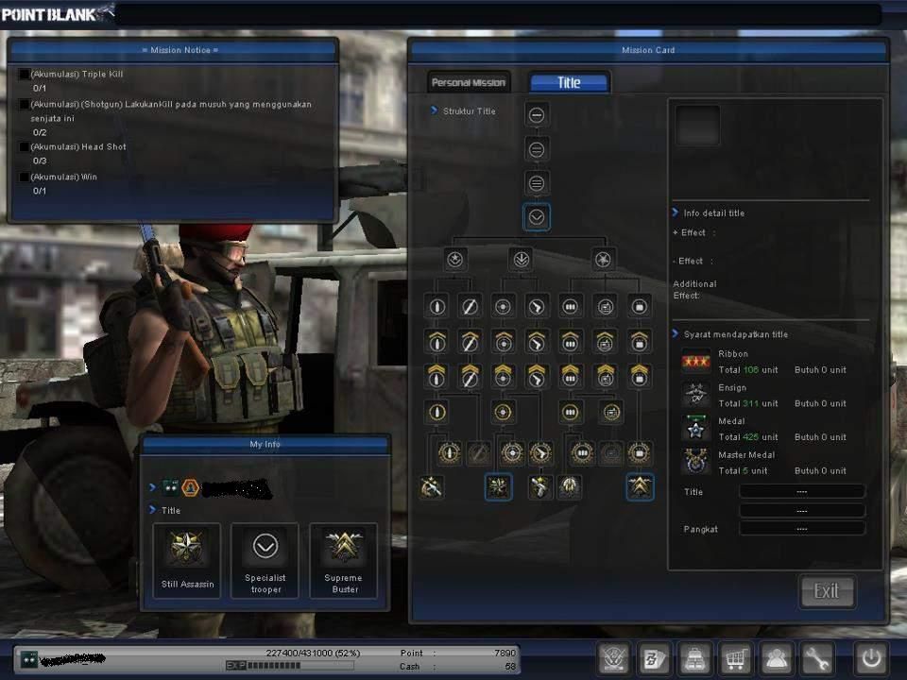
Task: Select the Still Assassin title slot
Action: point(187,560)
